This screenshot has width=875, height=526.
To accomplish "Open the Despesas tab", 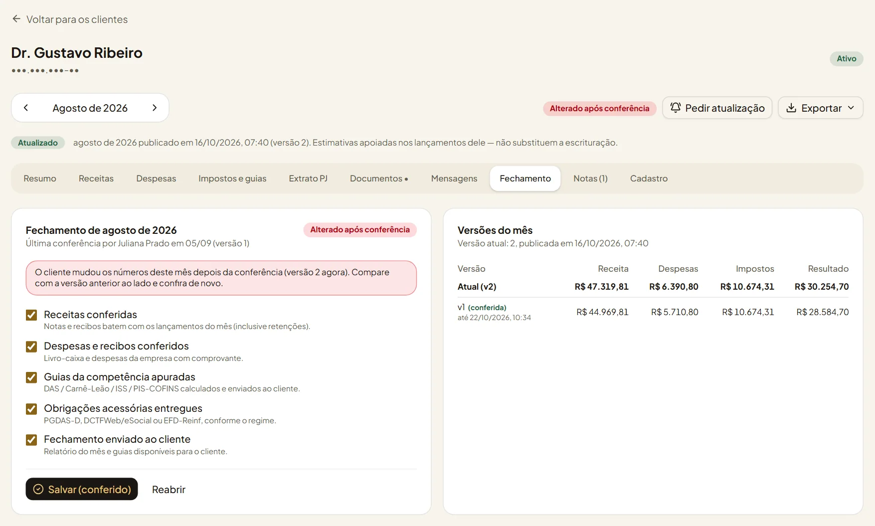I will pos(156,178).
